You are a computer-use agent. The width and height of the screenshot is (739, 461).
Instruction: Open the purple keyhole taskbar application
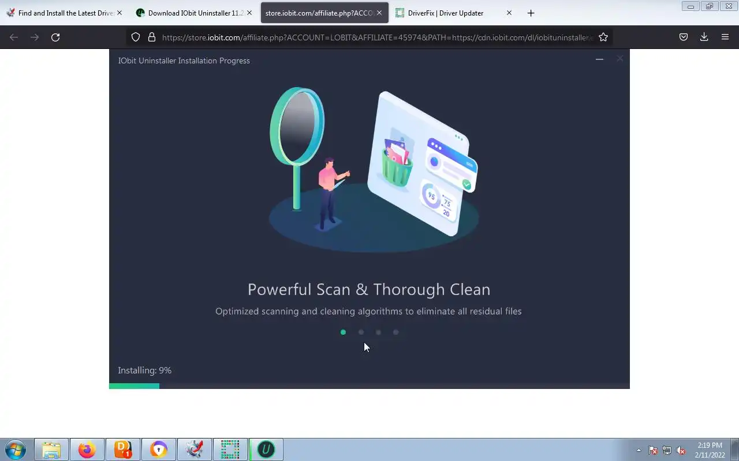coord(159,449)
